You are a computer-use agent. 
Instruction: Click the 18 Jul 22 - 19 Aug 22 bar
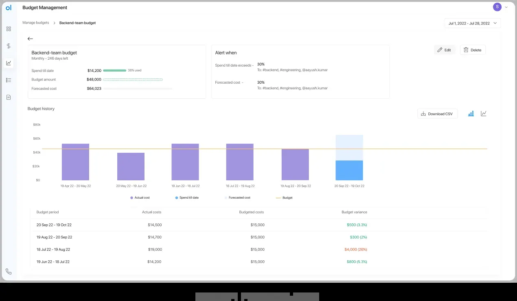(240, 162)
